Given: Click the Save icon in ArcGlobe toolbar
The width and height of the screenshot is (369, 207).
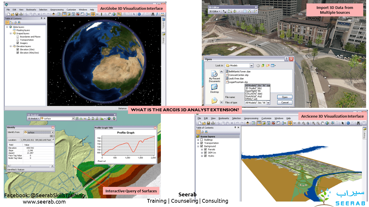Looking at the screenshot, I should pos(17,14).
